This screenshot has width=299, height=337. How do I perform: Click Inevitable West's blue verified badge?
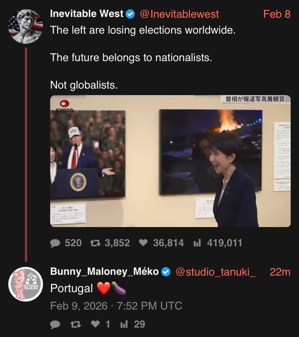click(130, 14)
